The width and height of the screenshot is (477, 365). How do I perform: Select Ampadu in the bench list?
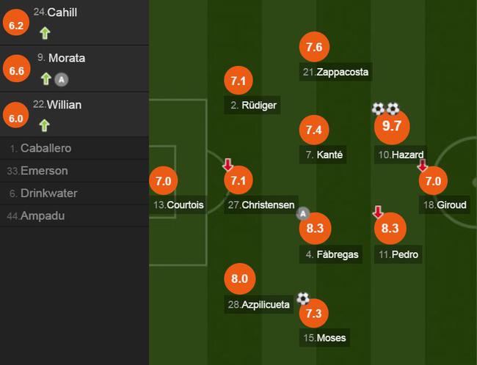[x=74, y=215]
